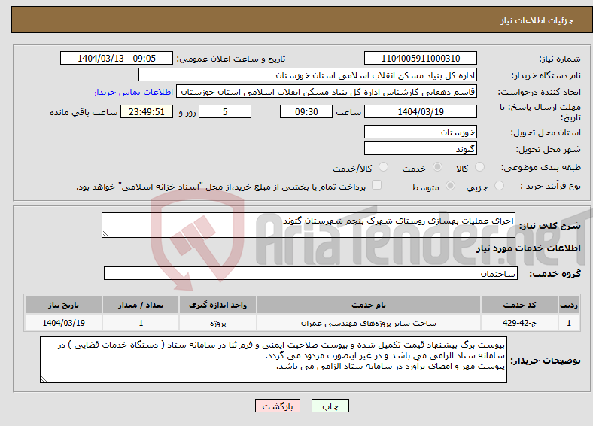Screen dimensions: 593x426
Task: Click the remaining days field showing 5
Action: pyautogui.click(x=225, y=111)
